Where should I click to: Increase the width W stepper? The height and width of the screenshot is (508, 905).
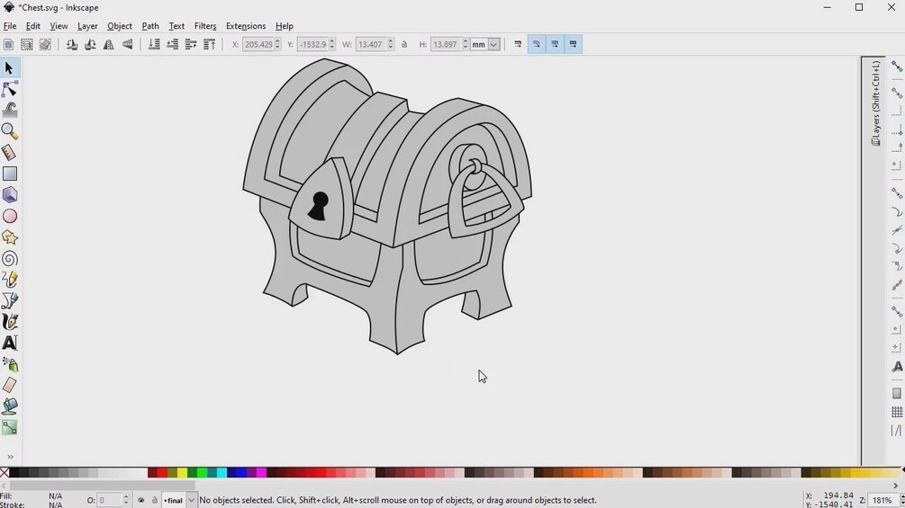[391, 41]
